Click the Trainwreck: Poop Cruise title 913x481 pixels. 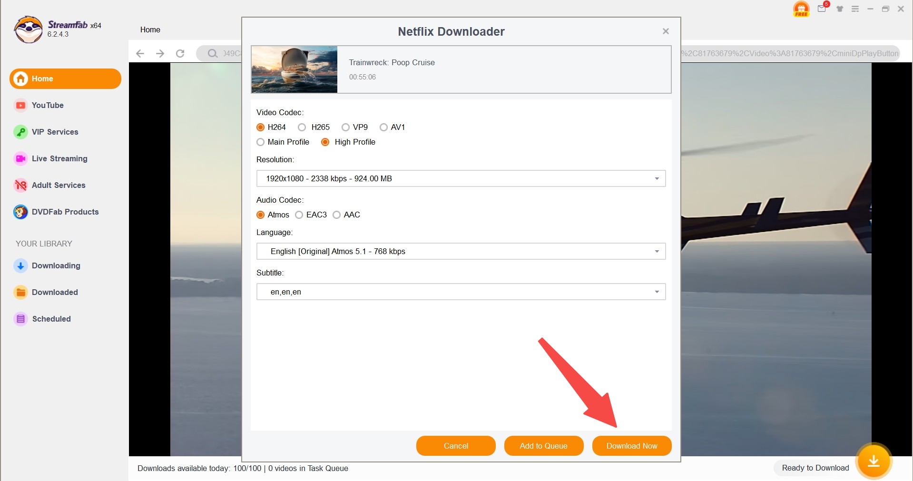392,62
